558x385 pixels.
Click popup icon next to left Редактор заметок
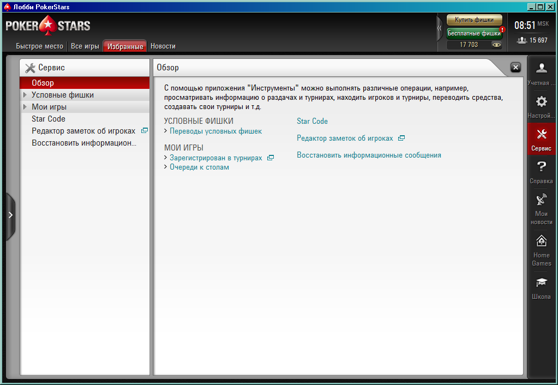[145, 130]
